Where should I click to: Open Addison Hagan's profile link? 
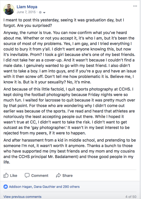(20, 187)
